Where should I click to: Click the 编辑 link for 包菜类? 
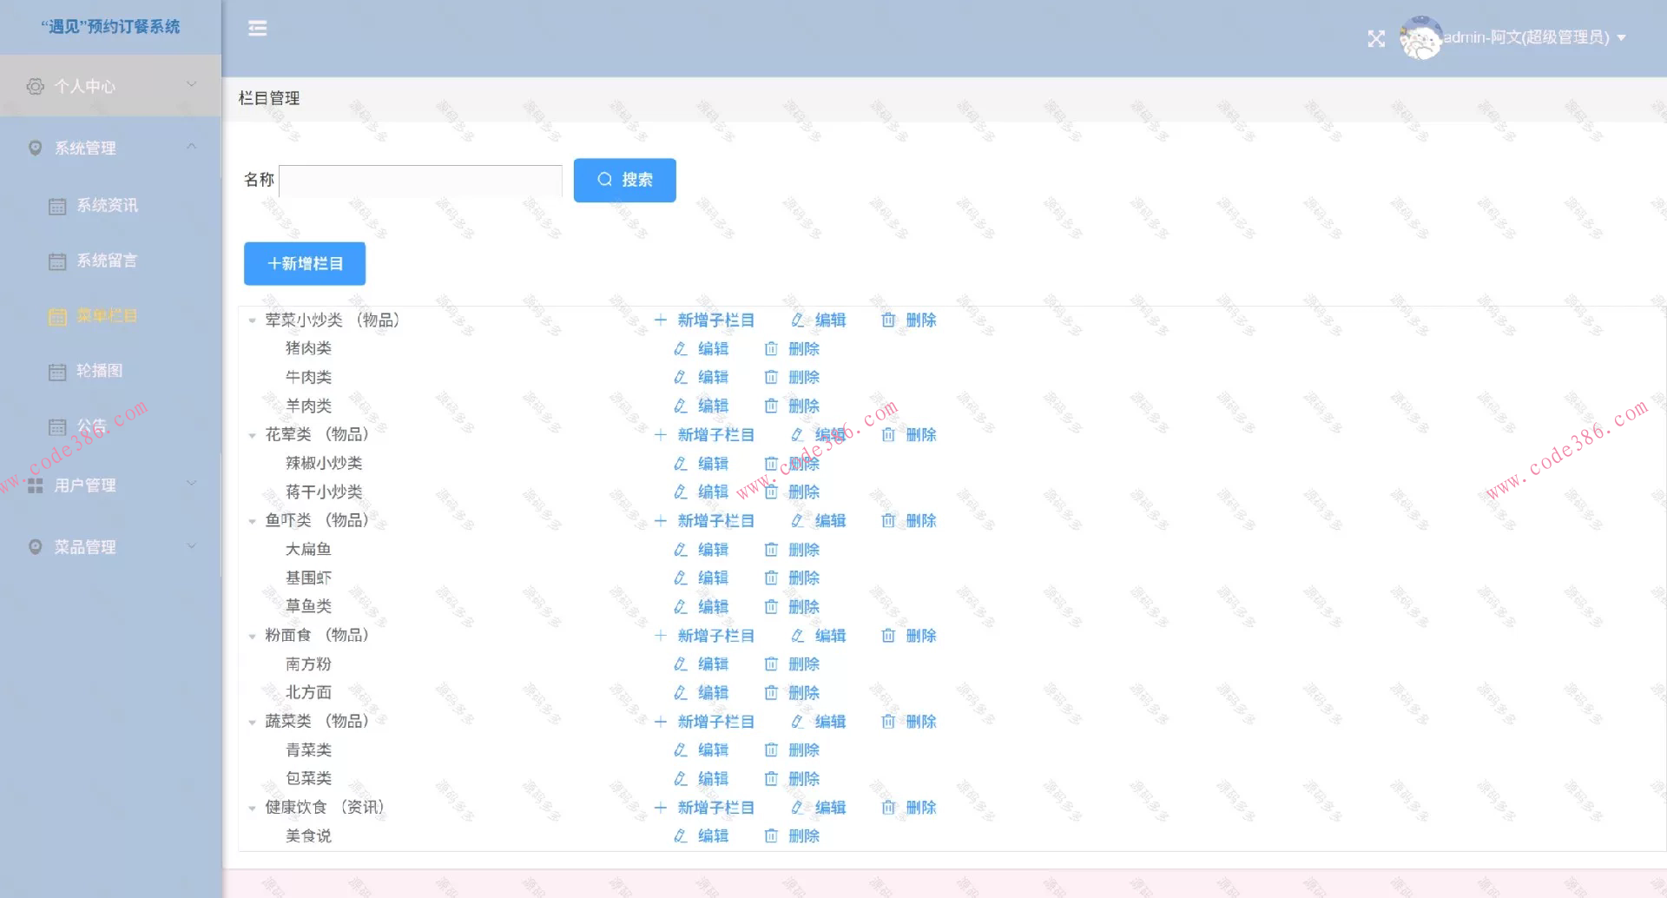tap(713, 779)
